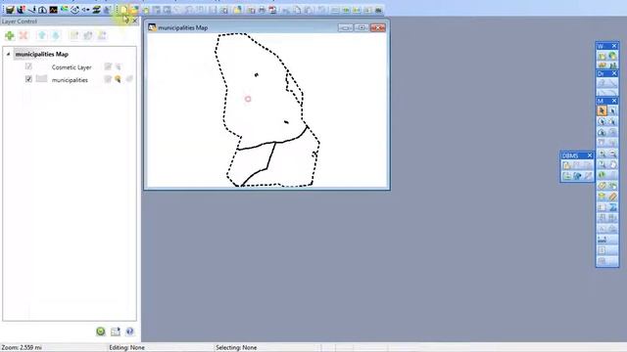
Task: Click the Open Table folder icon
Action: click(x=134, y=10)
